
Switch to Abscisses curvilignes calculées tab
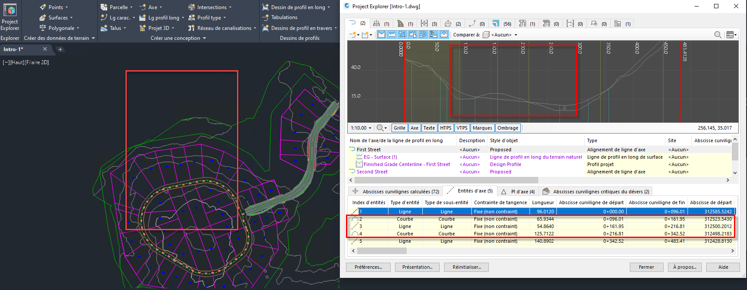point(396,191)
